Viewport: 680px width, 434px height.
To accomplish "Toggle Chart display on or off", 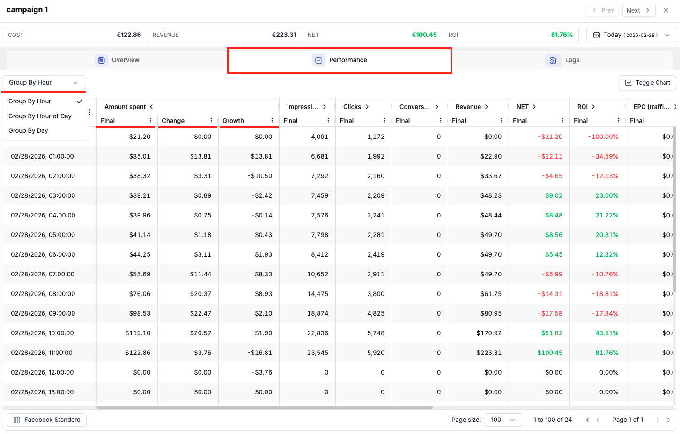I will [x=647, y=83].
